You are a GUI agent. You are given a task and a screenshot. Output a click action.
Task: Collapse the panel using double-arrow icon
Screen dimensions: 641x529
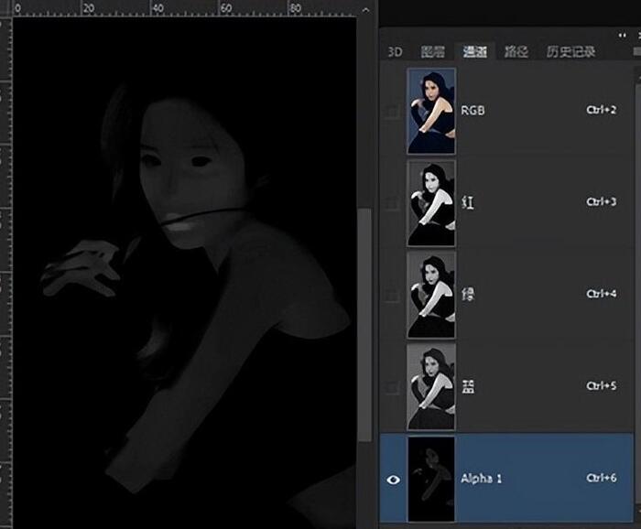(622, 35)
